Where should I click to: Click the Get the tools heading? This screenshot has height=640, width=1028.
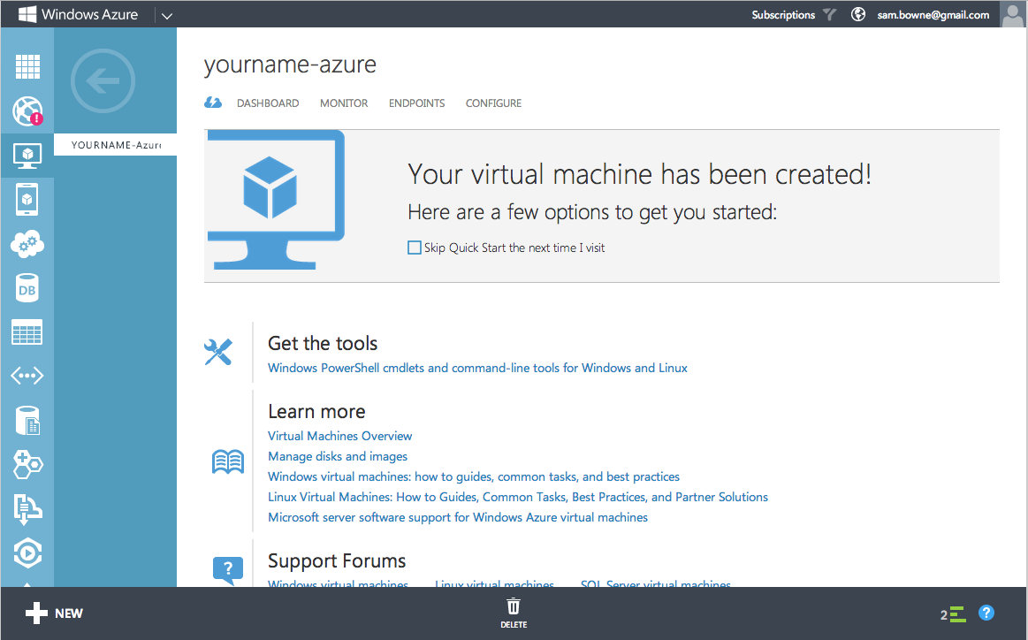[323, 344]
